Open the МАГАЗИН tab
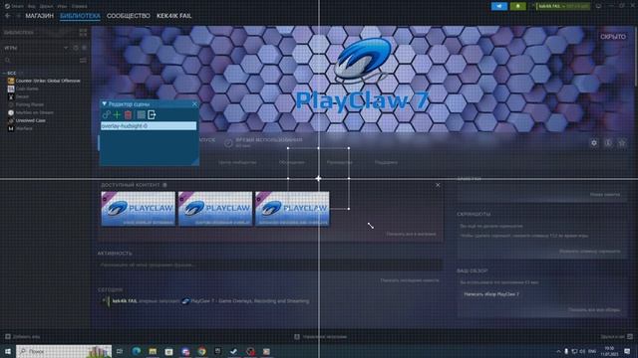The image size is (638, 358). point(40,16)
